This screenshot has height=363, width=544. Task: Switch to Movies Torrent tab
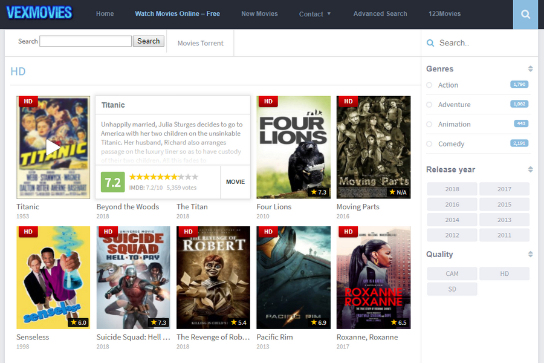click(x=200, y=44)
